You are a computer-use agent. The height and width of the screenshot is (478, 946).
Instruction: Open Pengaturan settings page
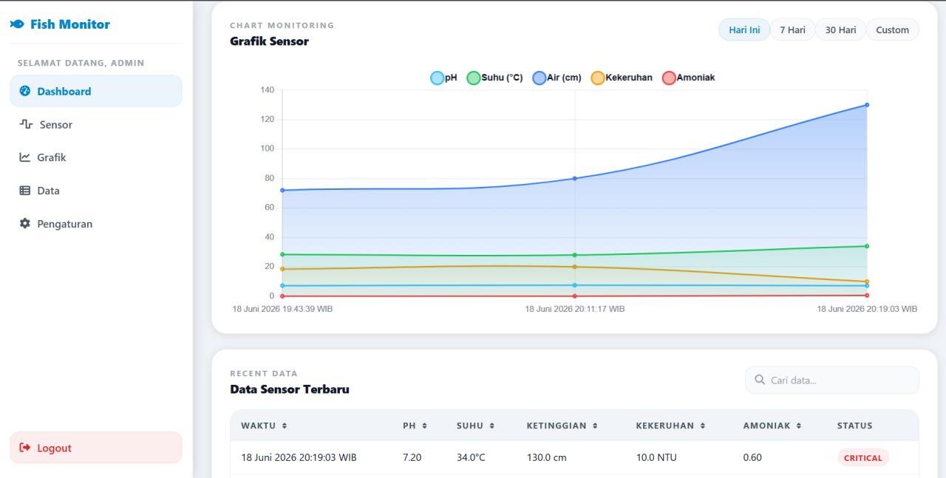coord(96,223)
